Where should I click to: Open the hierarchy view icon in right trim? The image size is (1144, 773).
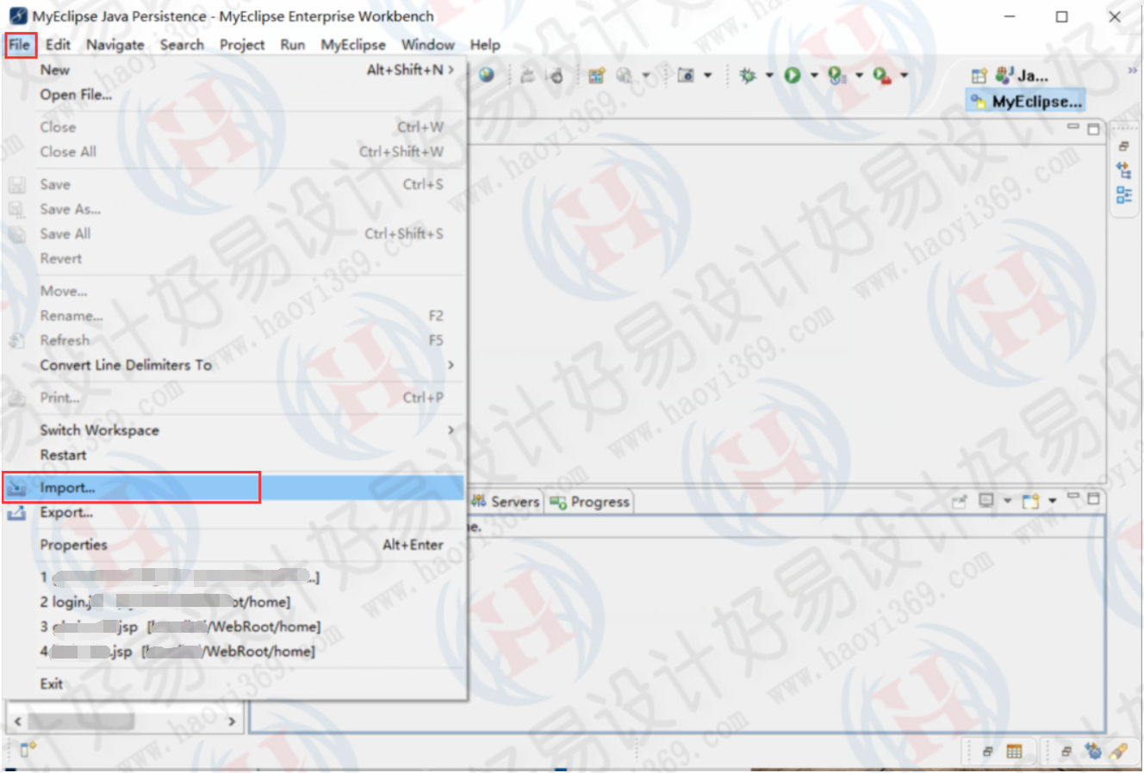coord(1124,170)
